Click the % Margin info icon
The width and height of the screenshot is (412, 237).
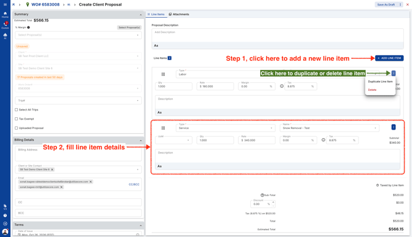coord(28,27)
